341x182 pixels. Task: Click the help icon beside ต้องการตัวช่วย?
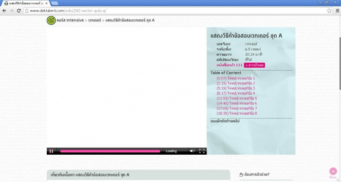point(241,175)
